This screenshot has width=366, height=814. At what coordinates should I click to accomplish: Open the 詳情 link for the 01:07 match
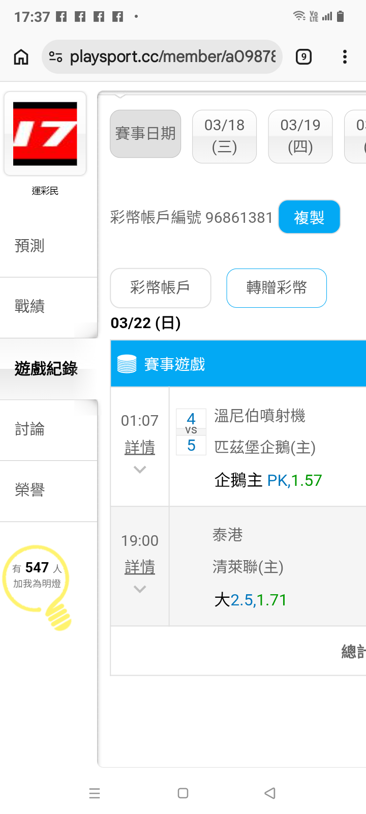tap(140, 448)
